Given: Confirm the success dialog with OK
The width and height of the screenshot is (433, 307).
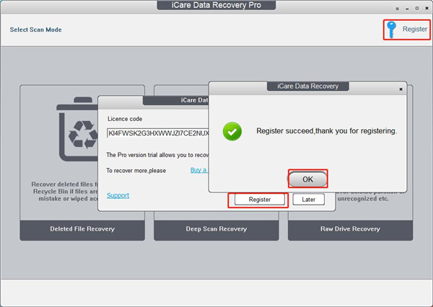Looking at the screenshot, I should click(x=307, y=179).
